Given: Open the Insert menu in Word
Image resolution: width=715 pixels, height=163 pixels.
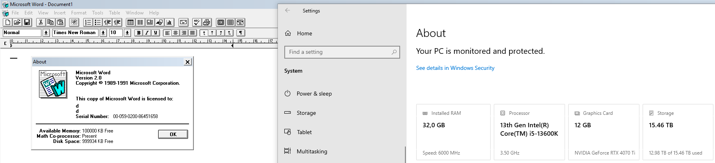Looking at the screenshot, I should point(60,13).
